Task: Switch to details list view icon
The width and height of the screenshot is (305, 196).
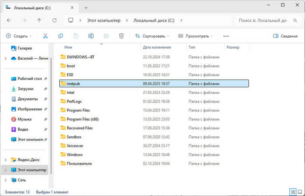Action: 292,192
